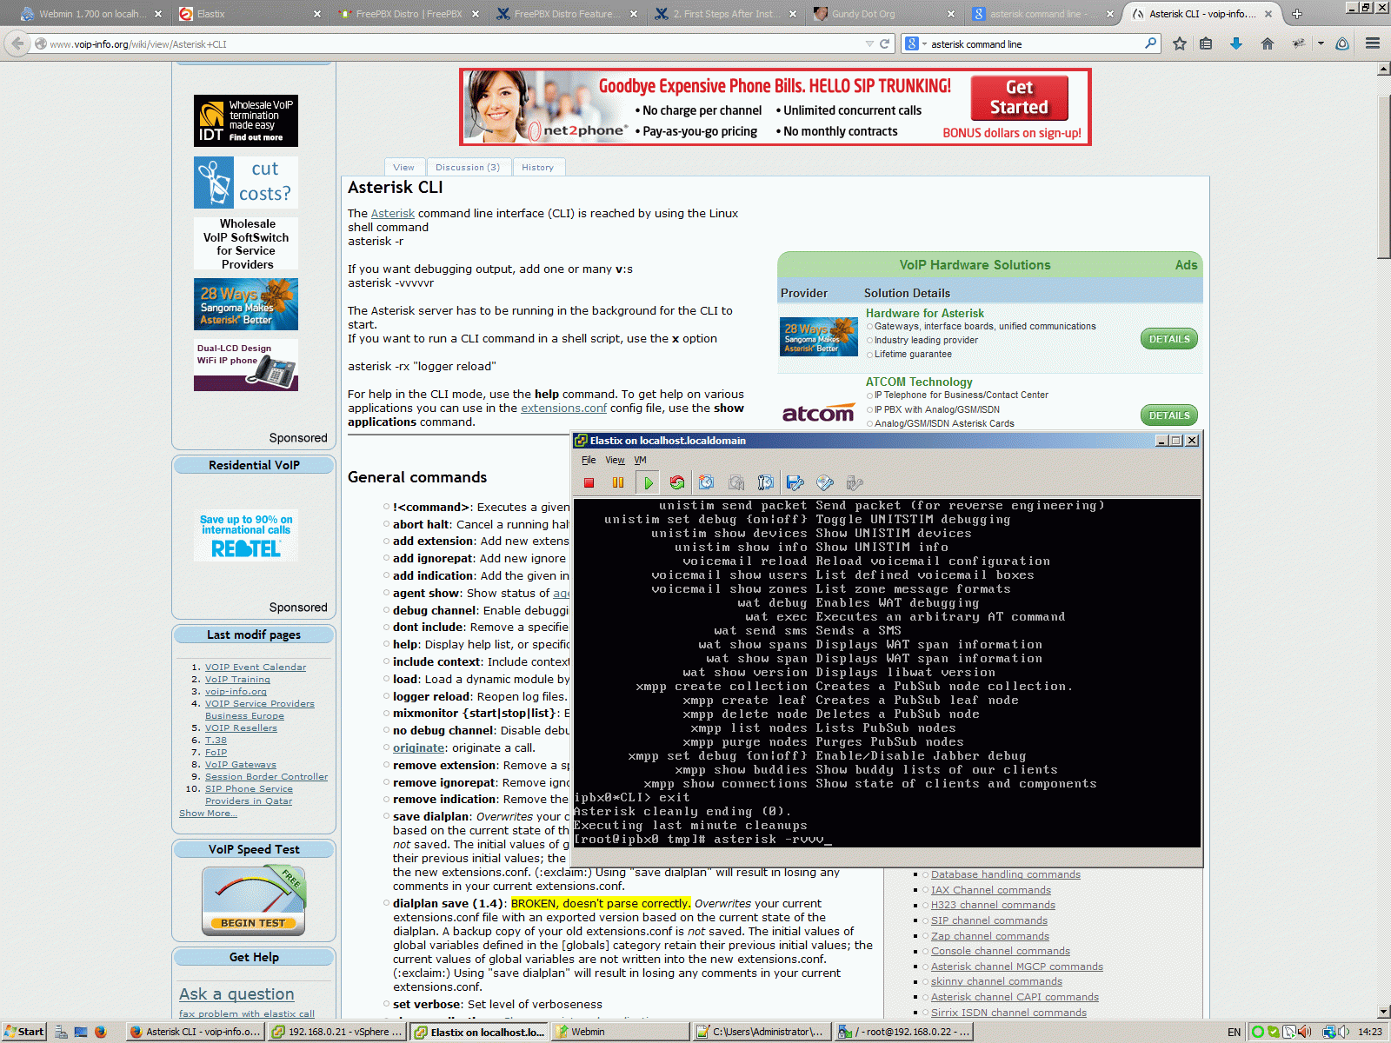Open the originate command link

click(x=418, y=747)
